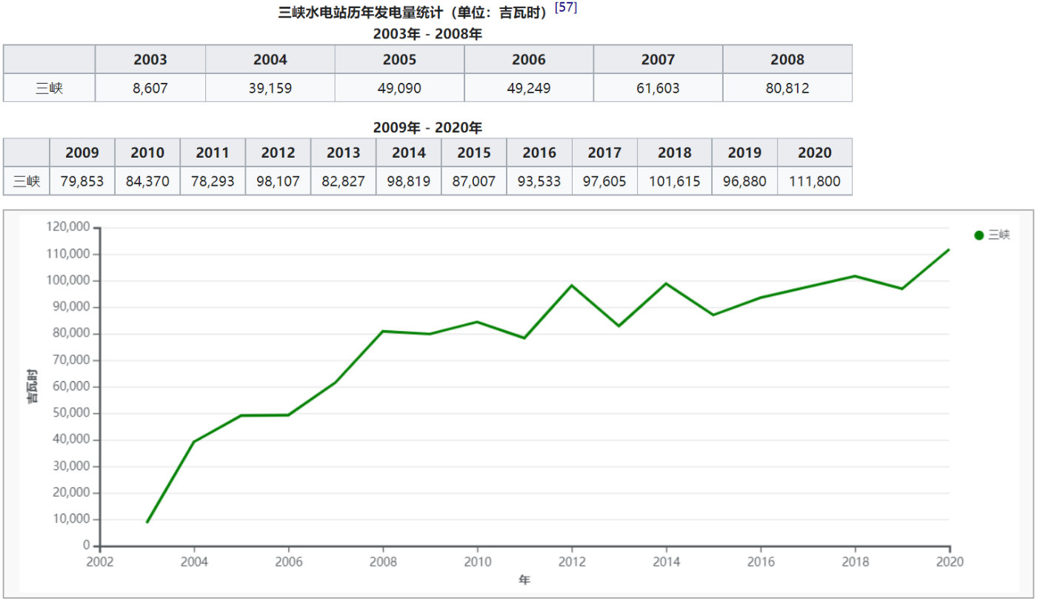Click the value 8,607 in the table

pos(150,87)
